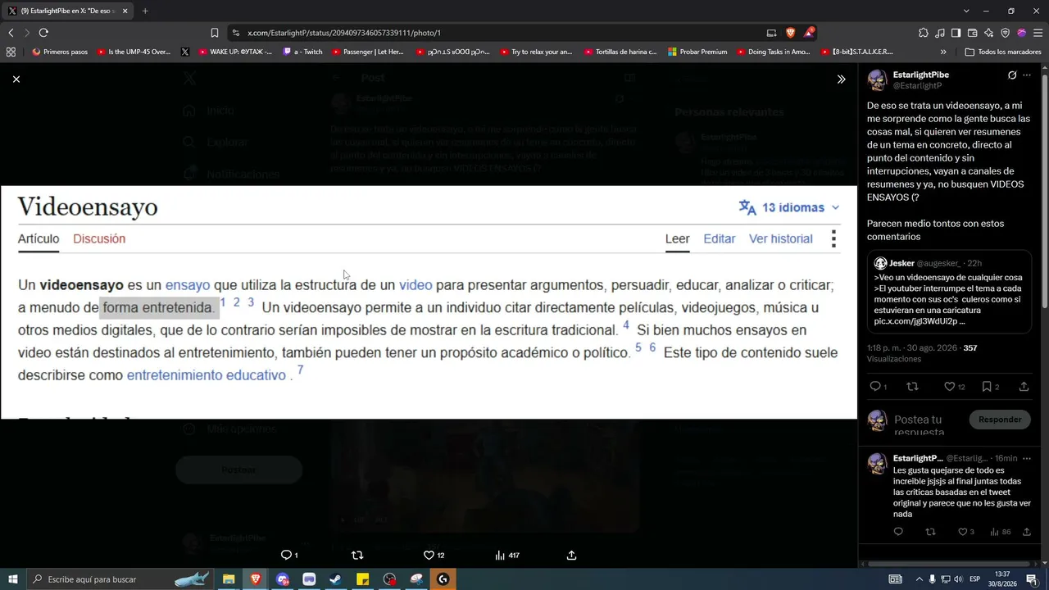Open the apps grid icon in bookmarks bar
This screenshot has width=1049, height=590.
coord(11,52)
